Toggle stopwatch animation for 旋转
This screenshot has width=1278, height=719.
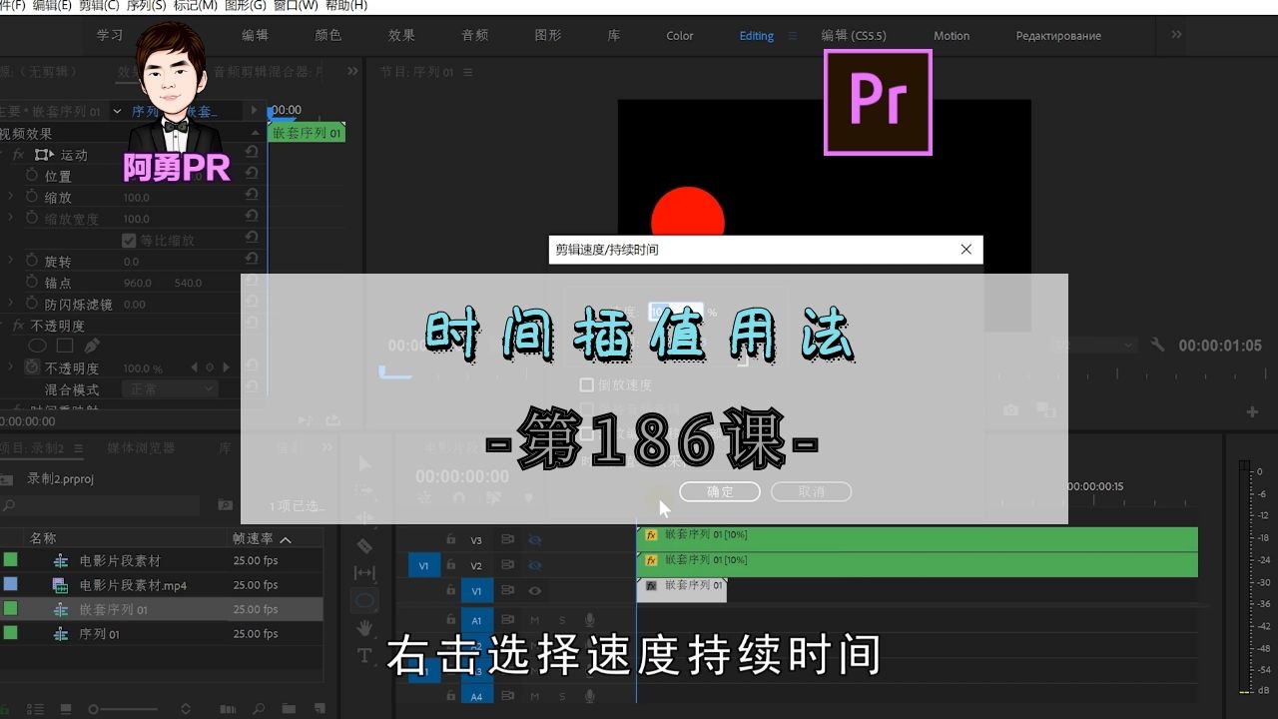[x=32, y=261]
